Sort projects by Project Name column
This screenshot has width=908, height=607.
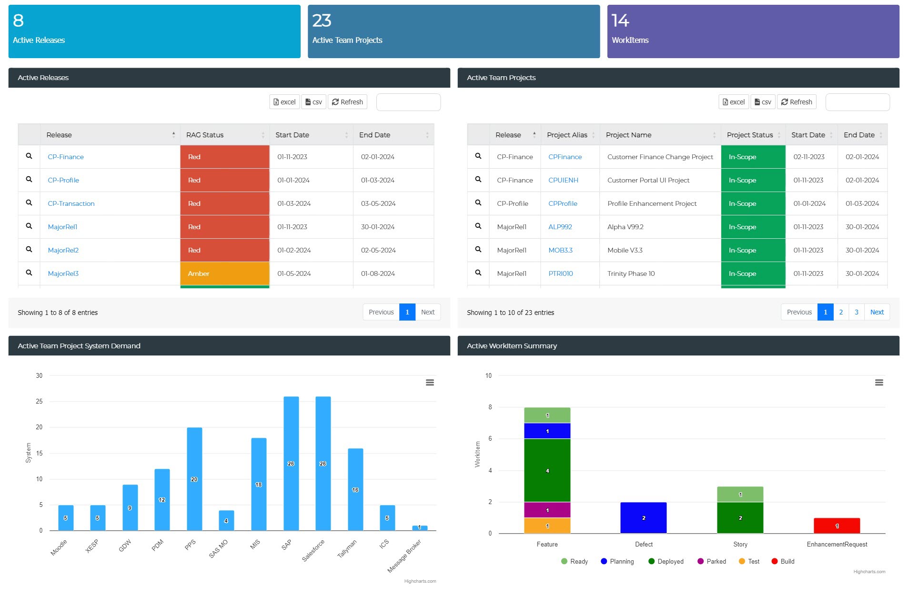[x=660, y=135]
